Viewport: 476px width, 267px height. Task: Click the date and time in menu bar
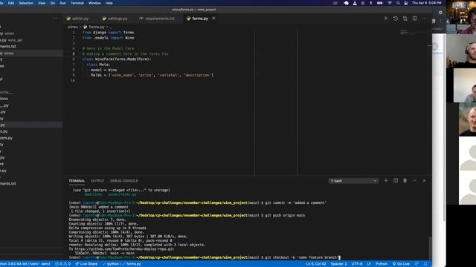[x=427, y=3]
